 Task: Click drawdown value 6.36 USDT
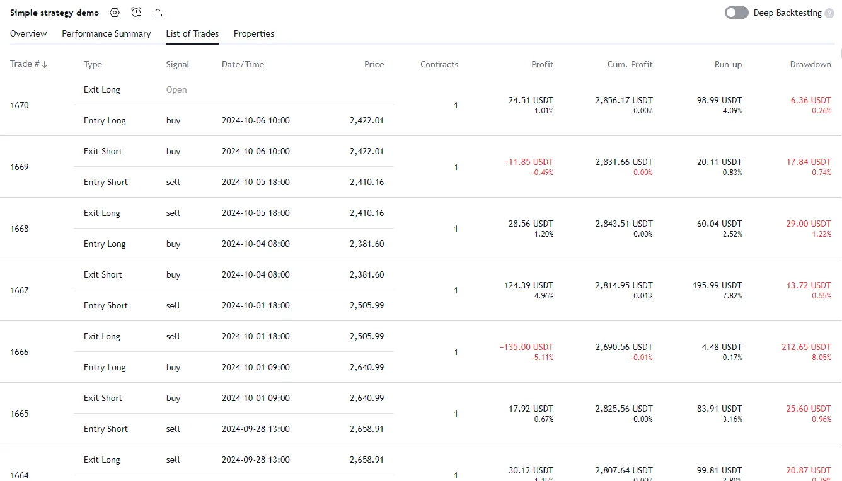click(x=811, y=100)
